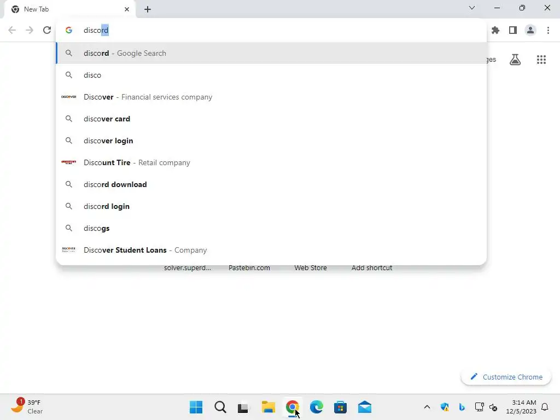The image size is (560, 420).
Task: Open the weather widget showing 39°F
Action: tap(27, 406)
